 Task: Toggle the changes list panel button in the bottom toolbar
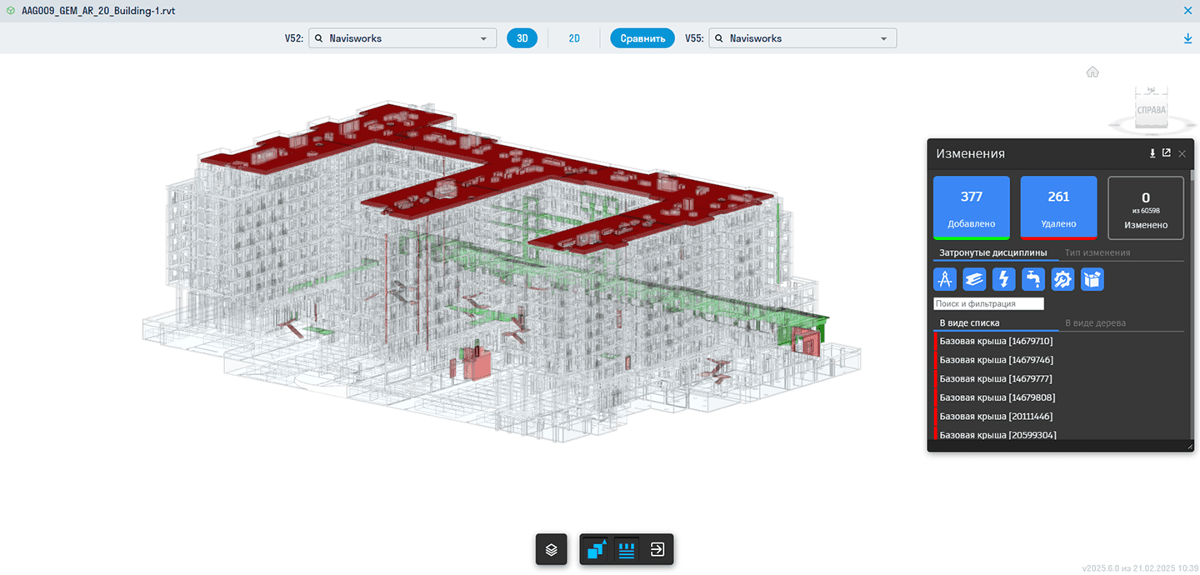pos(627,550)
